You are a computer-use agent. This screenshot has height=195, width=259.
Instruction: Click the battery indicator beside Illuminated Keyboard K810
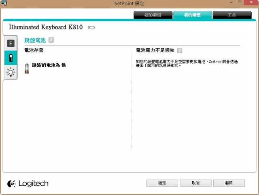91,27
